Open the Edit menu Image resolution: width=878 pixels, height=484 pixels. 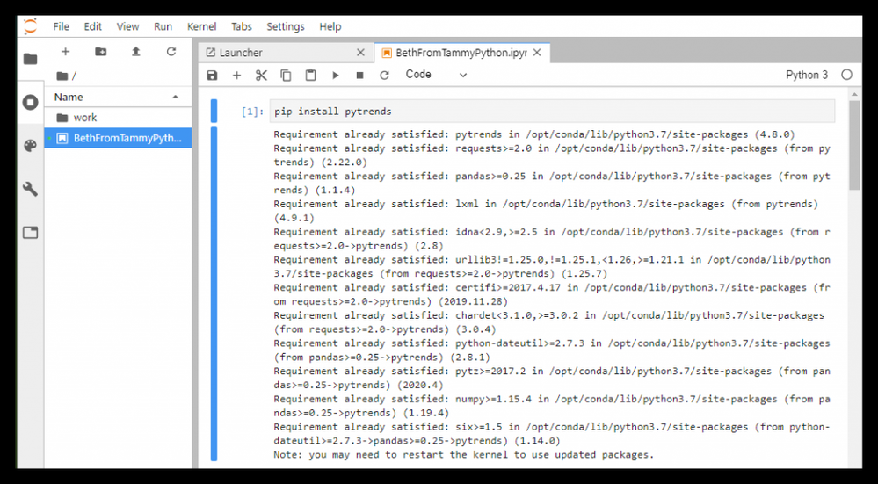93,26
